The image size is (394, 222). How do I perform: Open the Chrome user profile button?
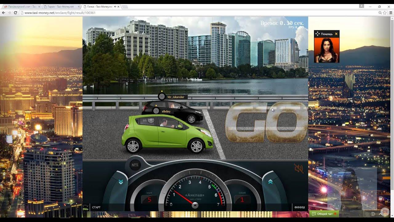(361, 6)
